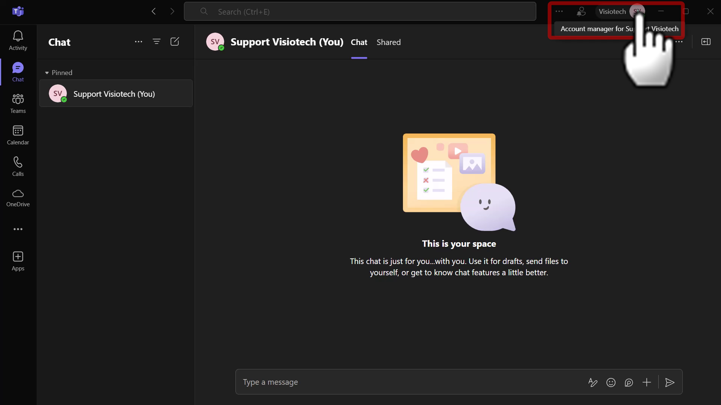Start a new chat
Screen dimensions: 721x405
coord(175,42)
